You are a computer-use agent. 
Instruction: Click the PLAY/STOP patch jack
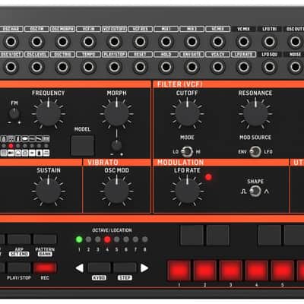pos(114,67)
